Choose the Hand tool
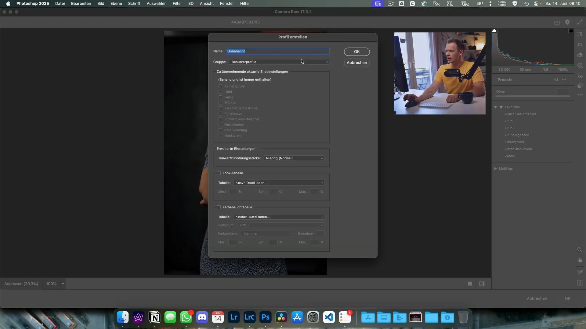 tap(580, 260)
